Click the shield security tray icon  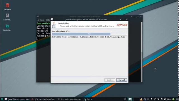(x=162, y=99)
